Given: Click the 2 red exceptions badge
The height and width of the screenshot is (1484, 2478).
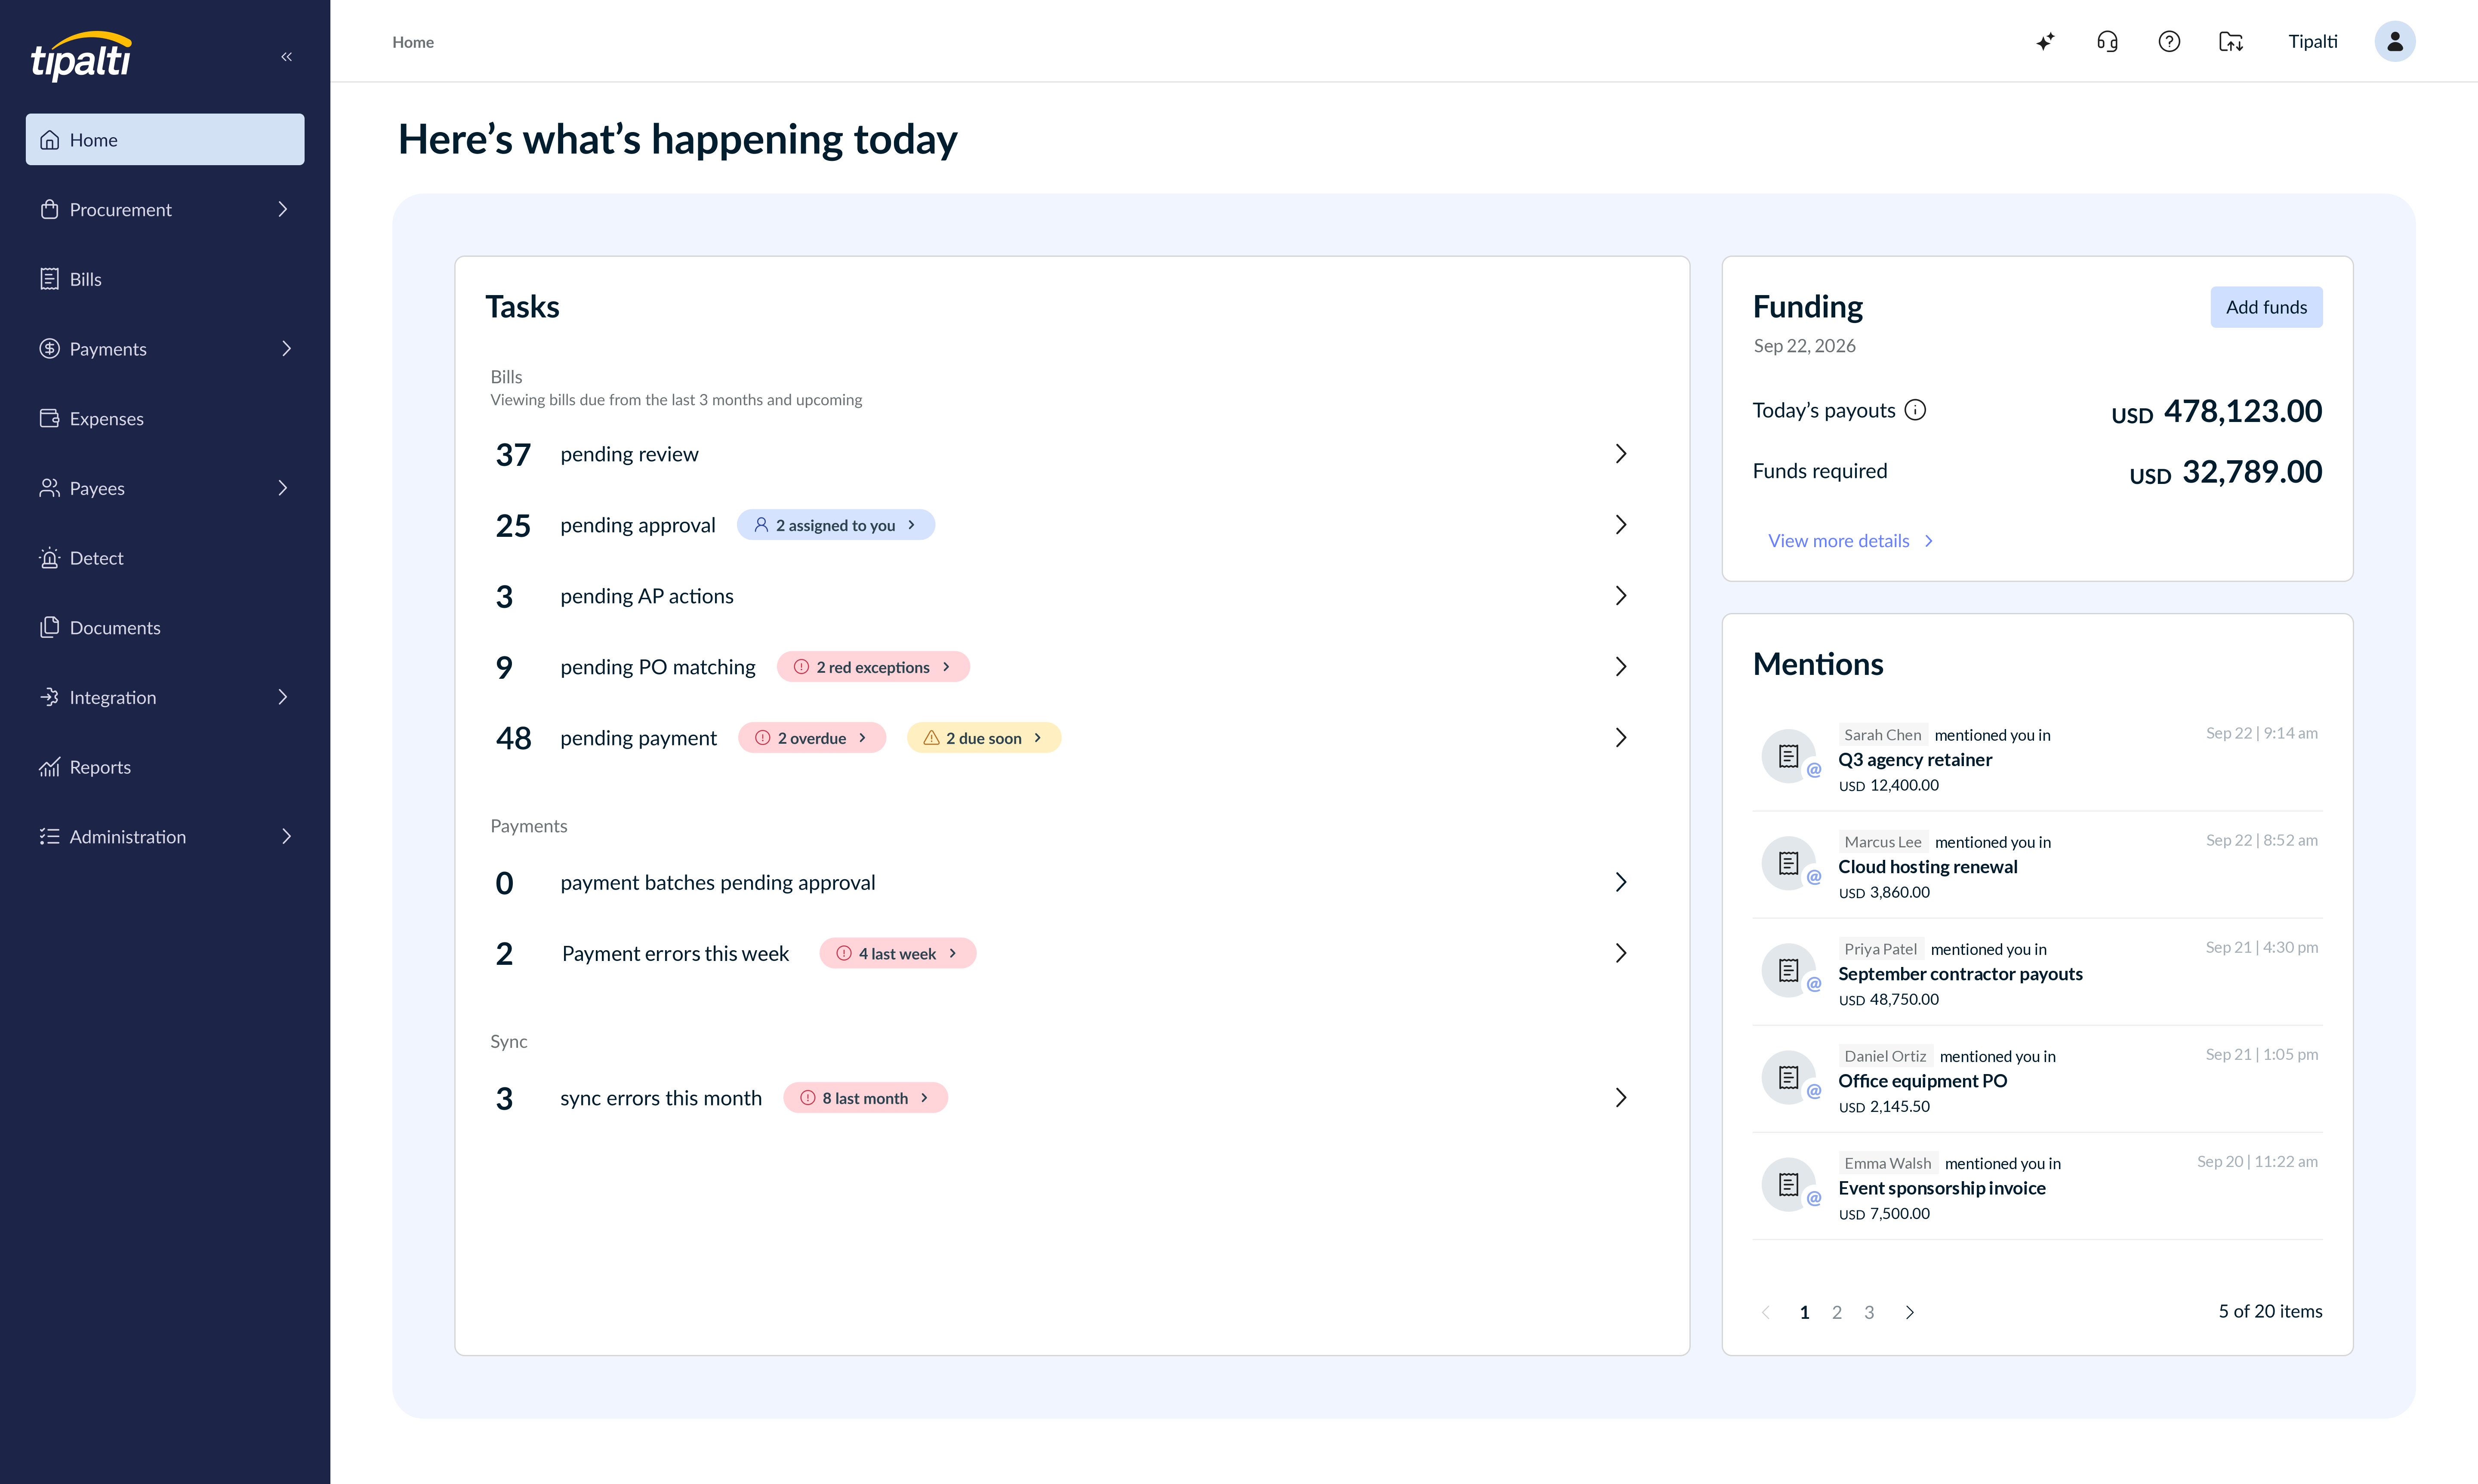Looking at the screenshot, I should (x=873, y=667).
